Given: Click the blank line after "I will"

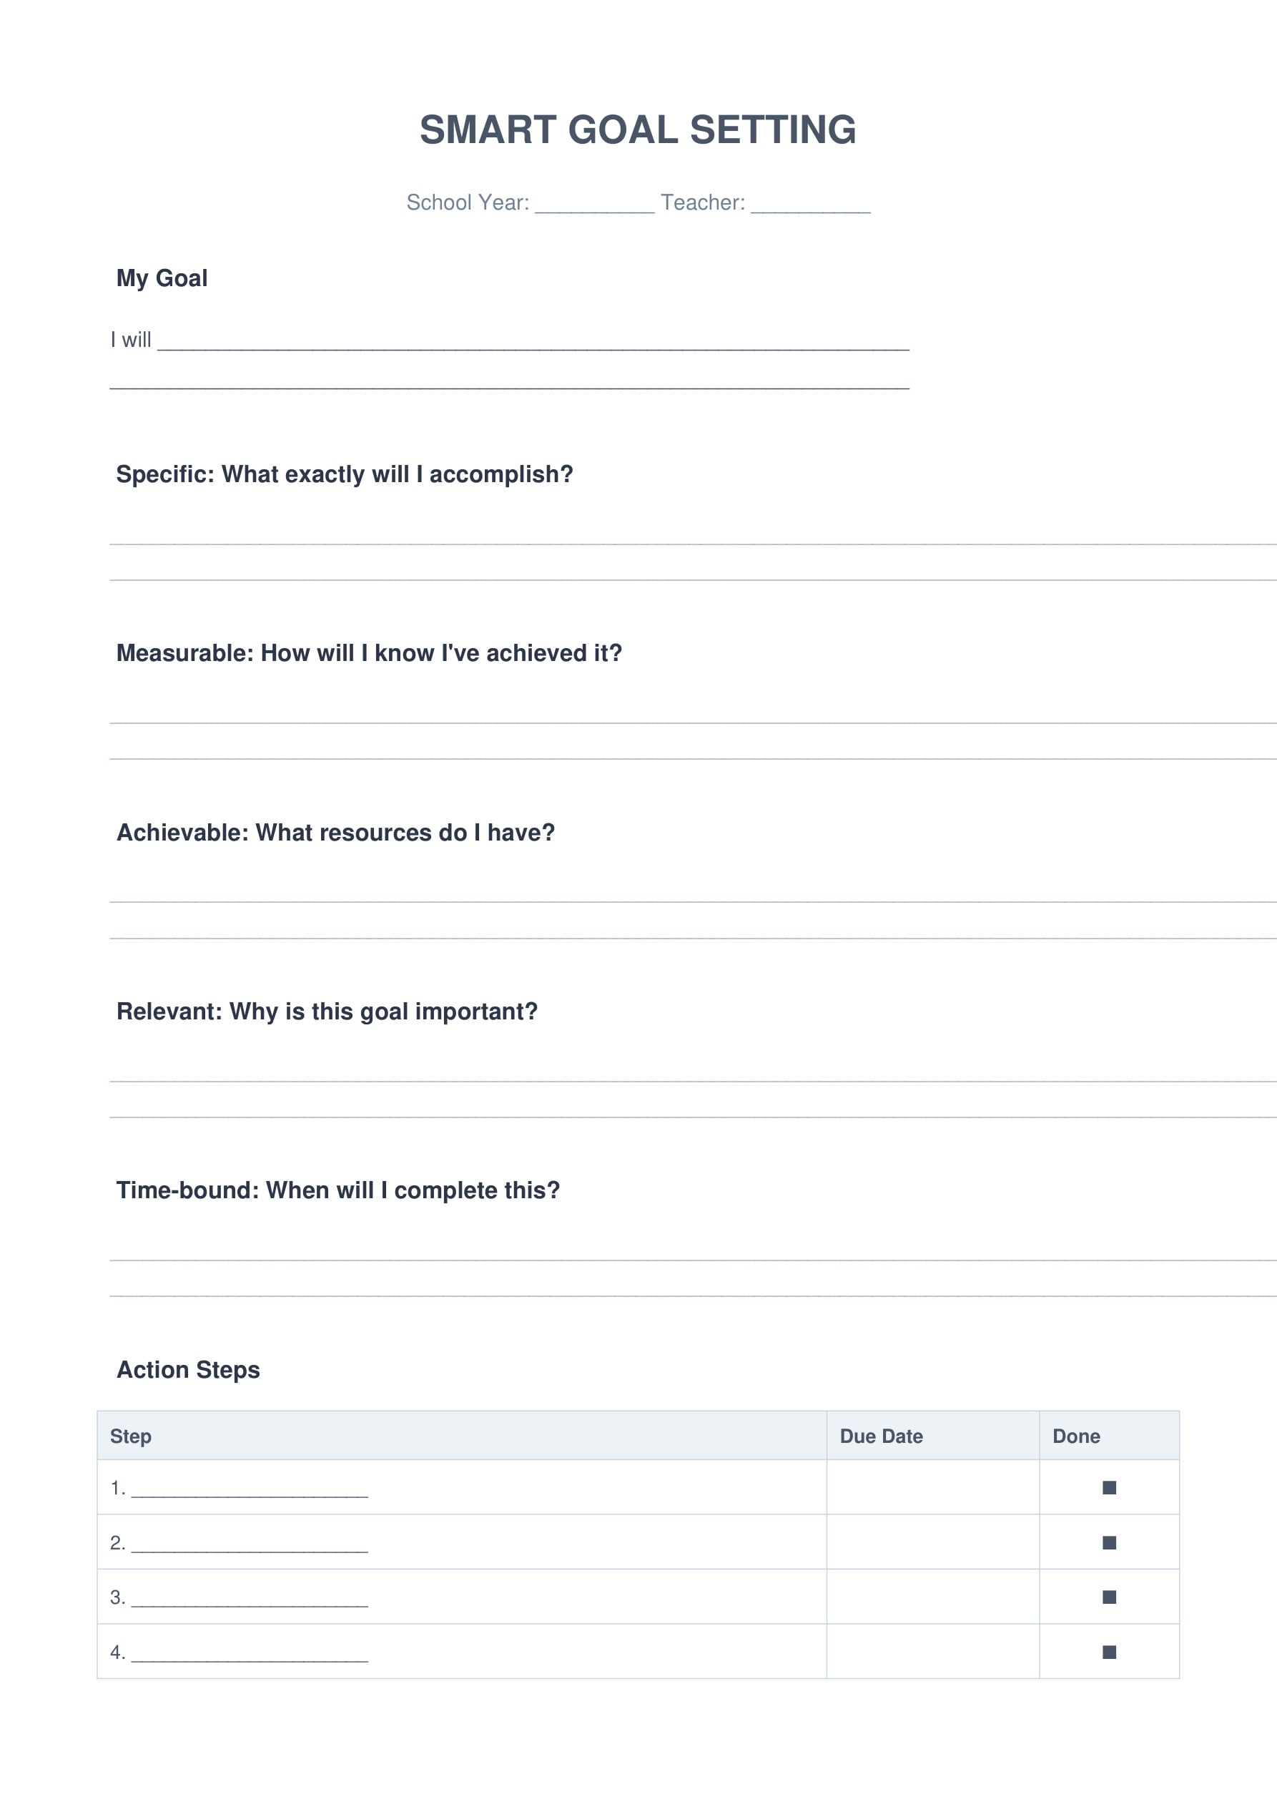Looking at the screenshot, I should [533, 343].
